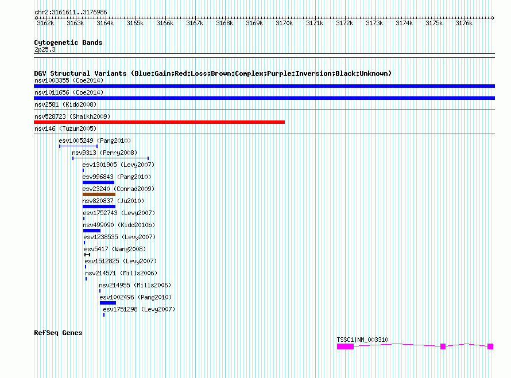Click the nsv1003355 (Coe2014) variant label
Viewport: 511px width, 378px height.
coord(69,80)
